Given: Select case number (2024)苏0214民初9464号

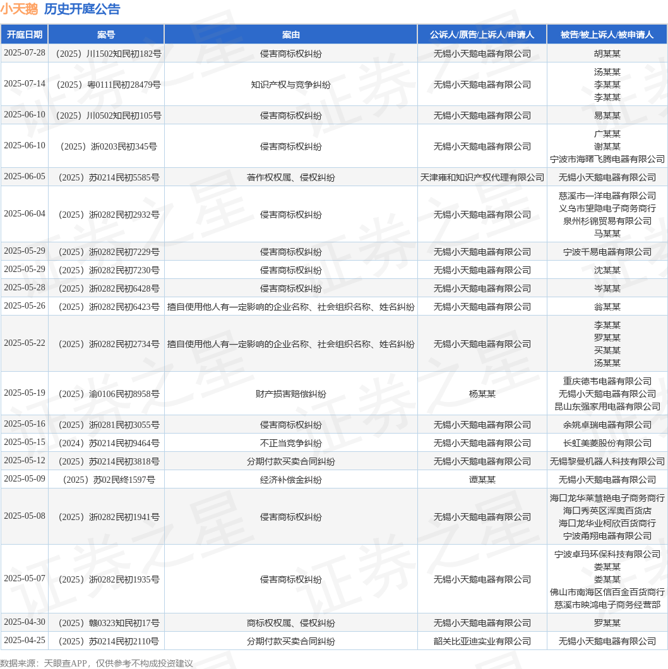Looking at the screenshot, I should 109,443.
